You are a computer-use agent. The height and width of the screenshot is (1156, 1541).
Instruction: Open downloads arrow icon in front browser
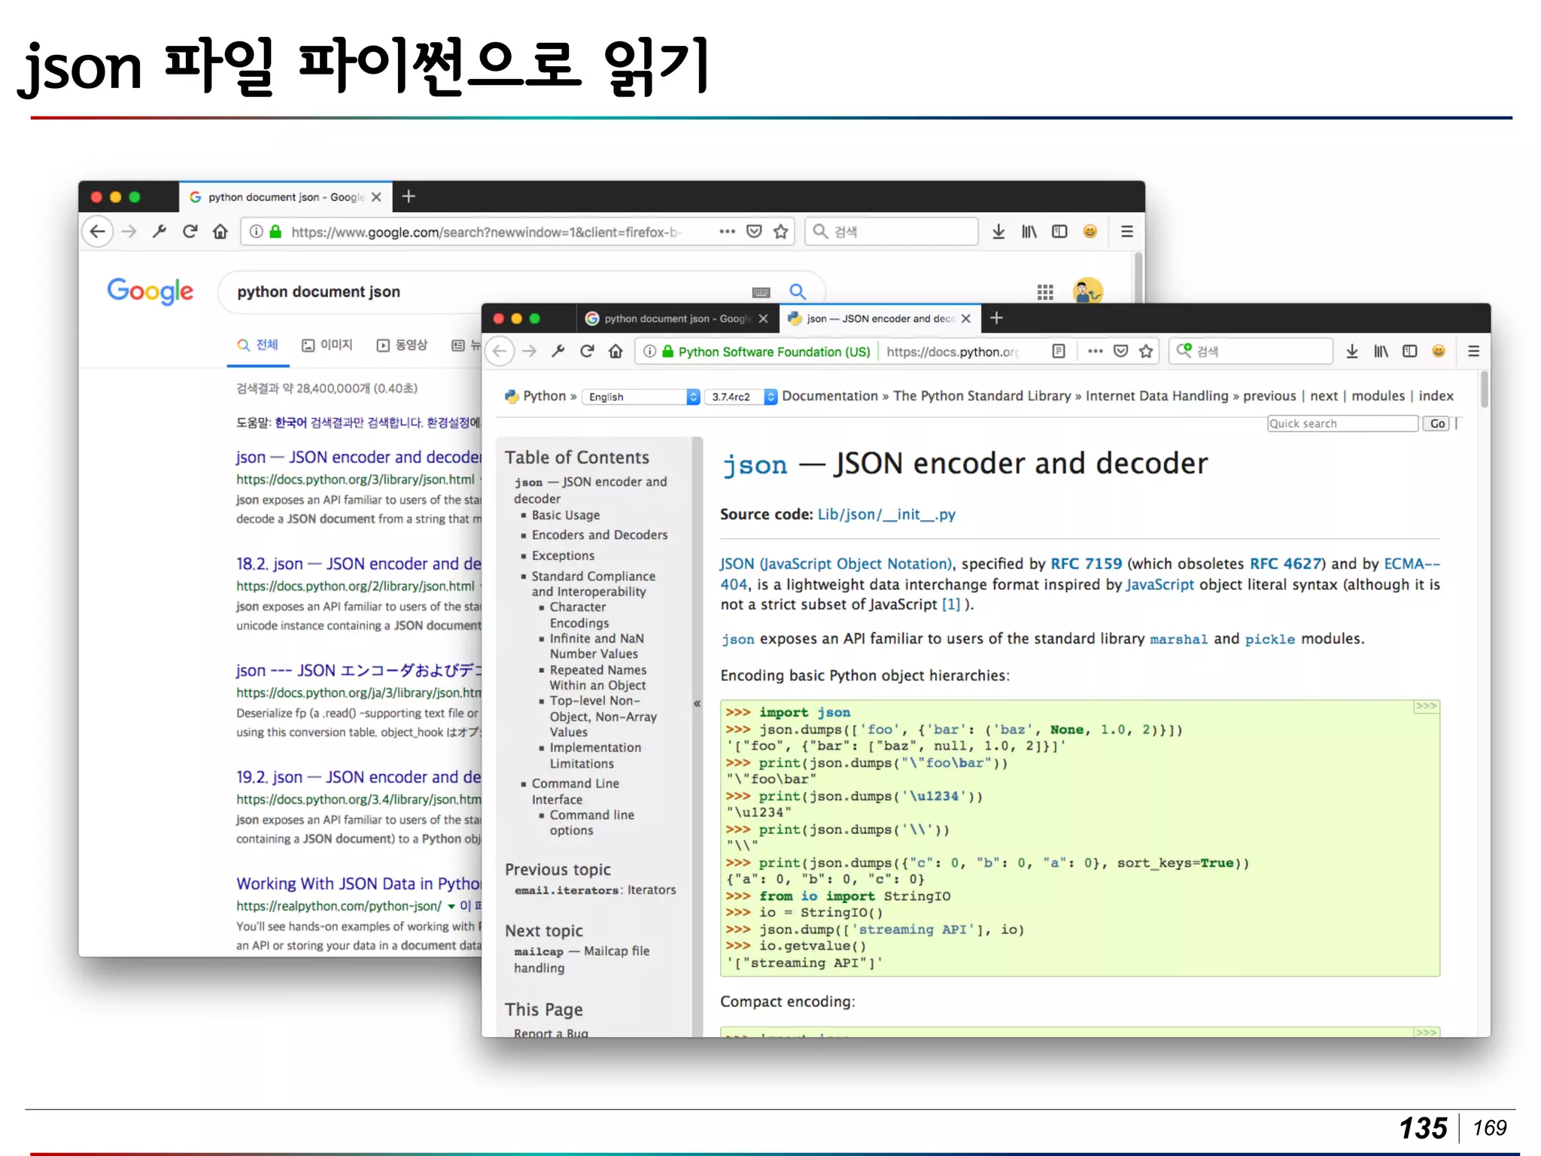(x=1352, y=351)
